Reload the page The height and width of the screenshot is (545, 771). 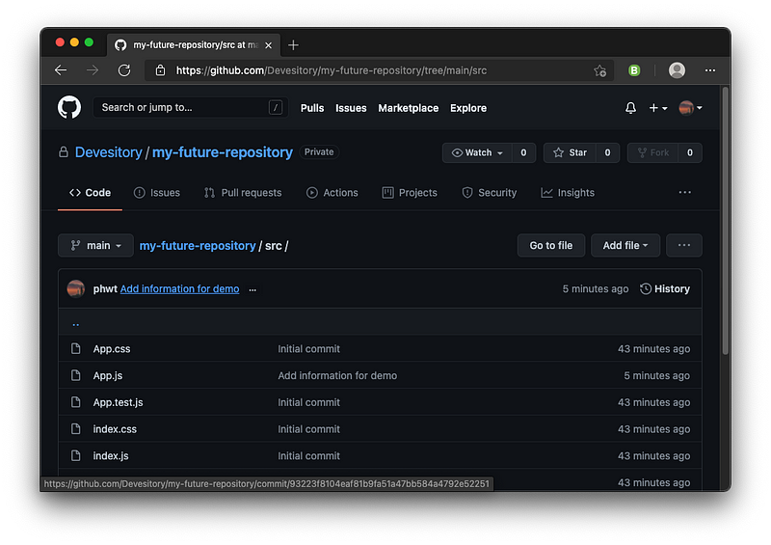(124, 70)
